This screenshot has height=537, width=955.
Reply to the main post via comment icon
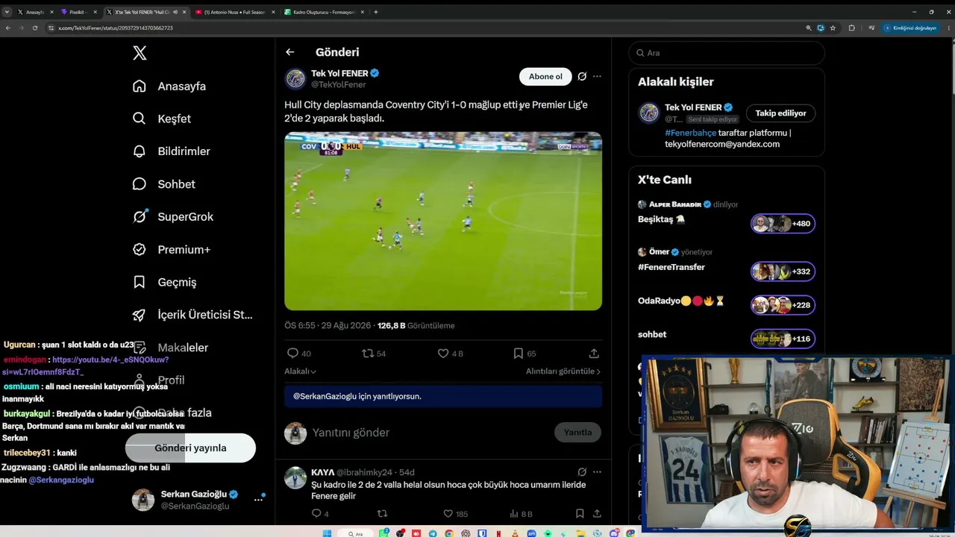(293, 354)
